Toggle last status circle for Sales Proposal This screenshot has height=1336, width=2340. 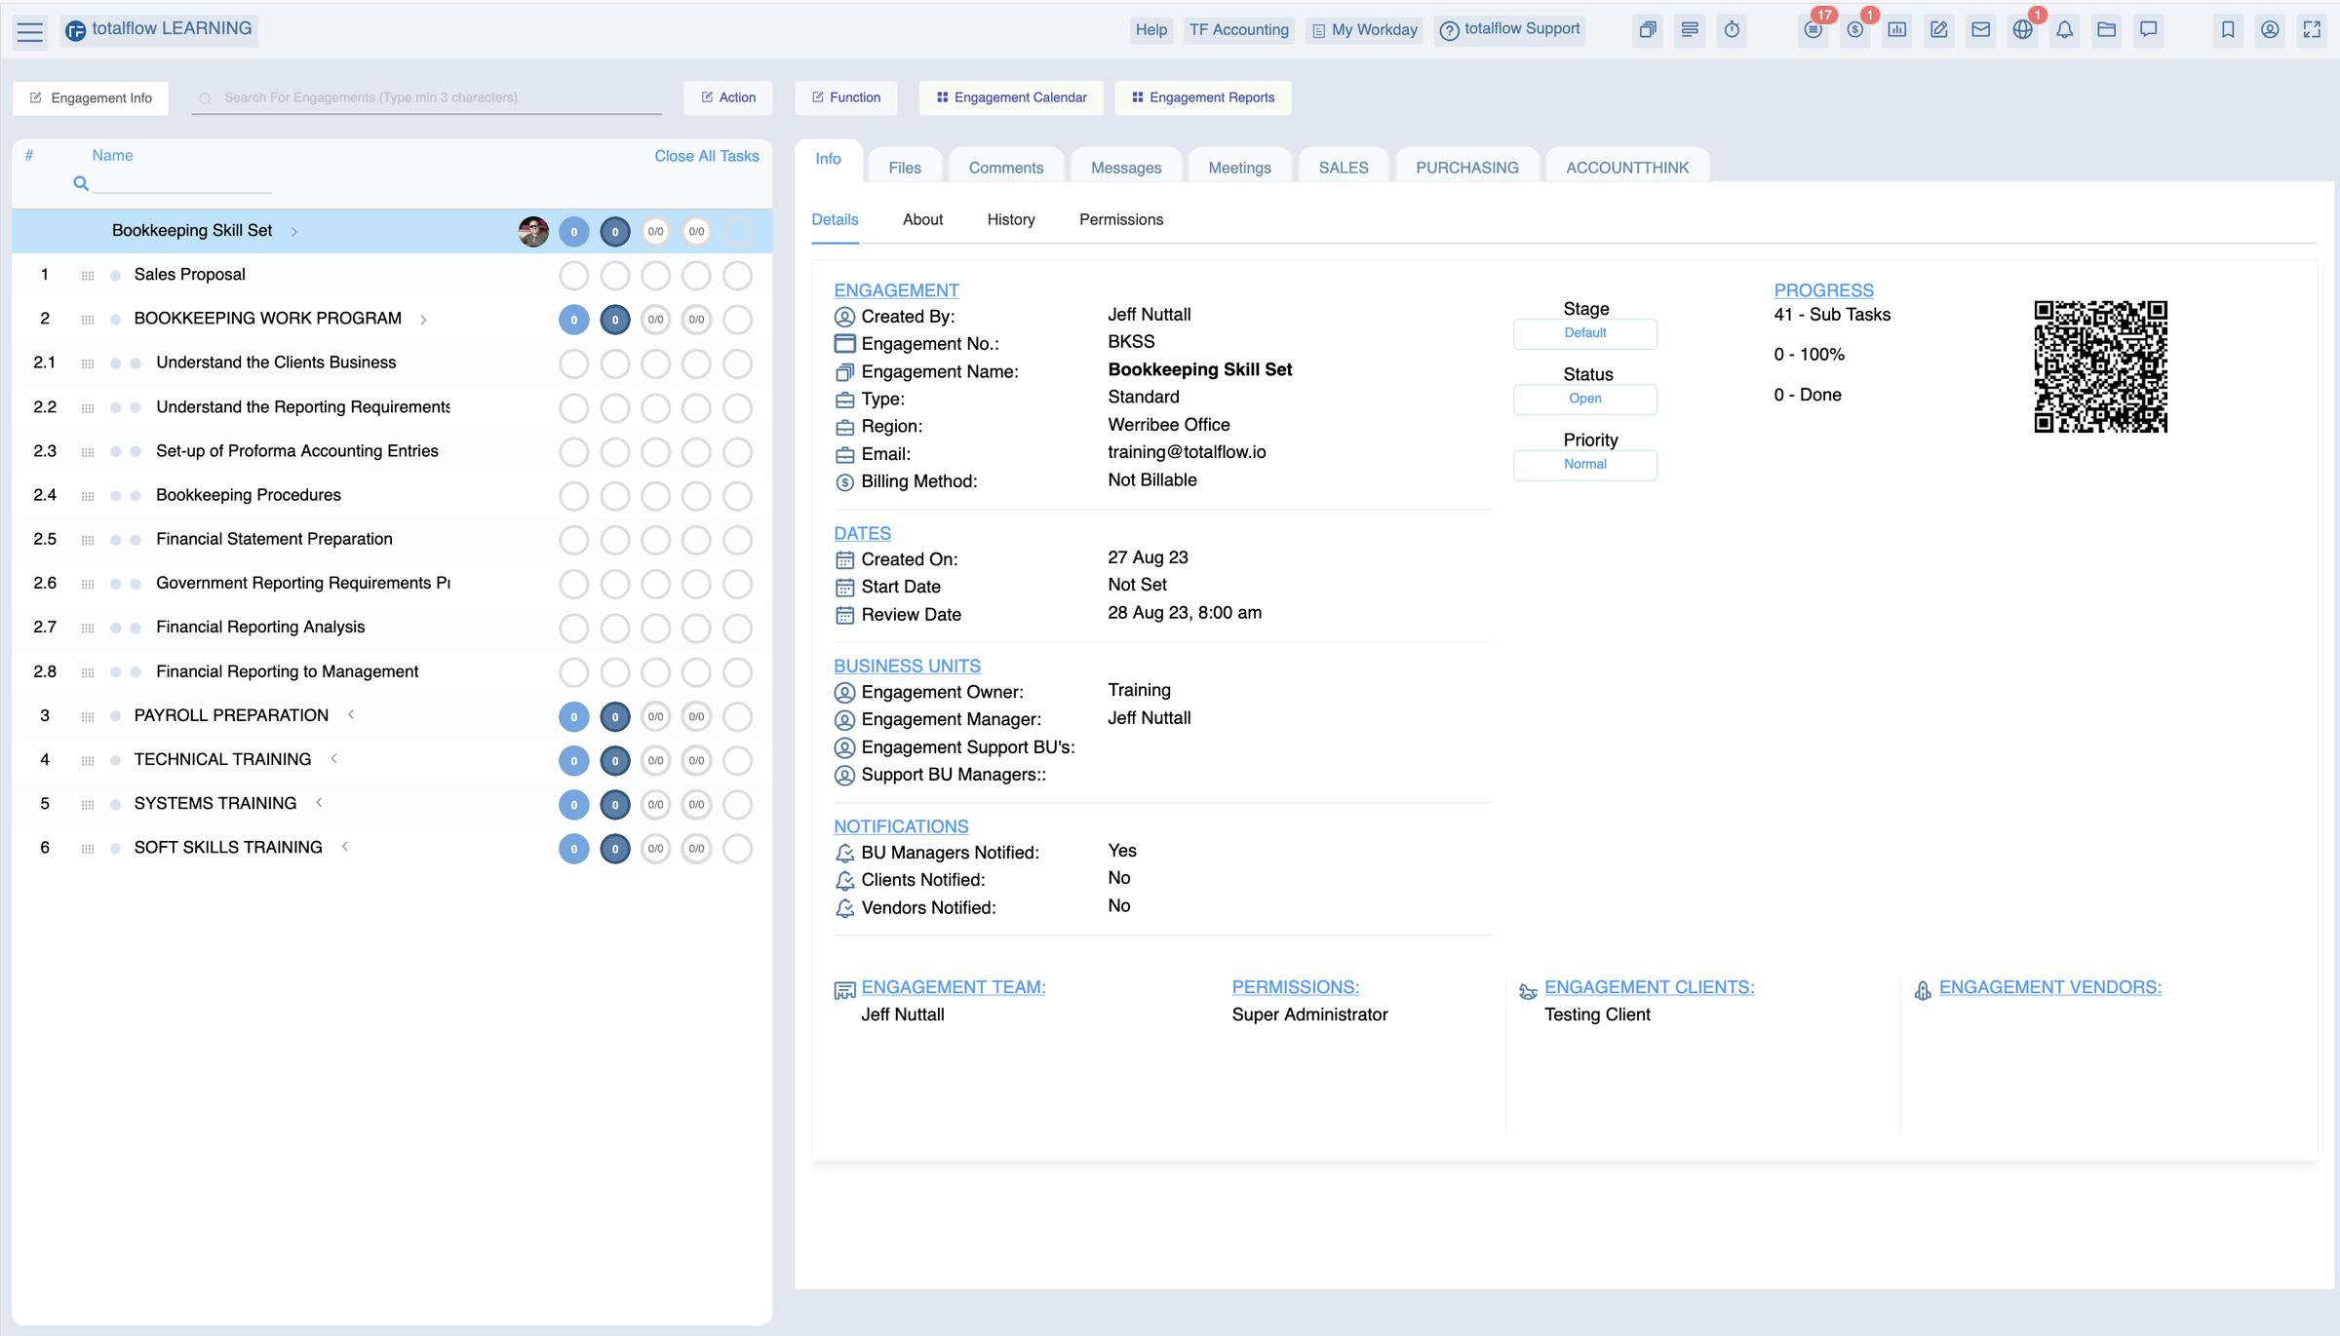737,276
